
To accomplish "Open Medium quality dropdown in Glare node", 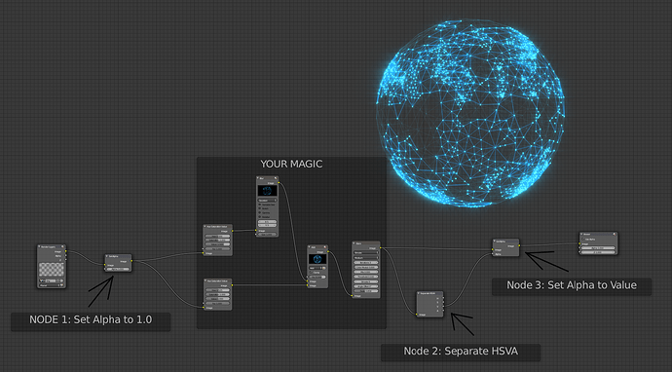I will click(366, 257).
